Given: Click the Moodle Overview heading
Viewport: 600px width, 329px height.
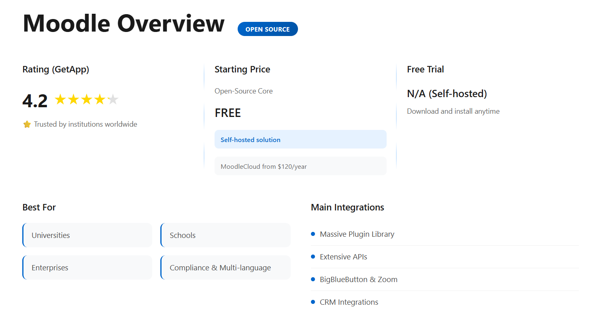Looking at the screenshot, I should [123, 23].
